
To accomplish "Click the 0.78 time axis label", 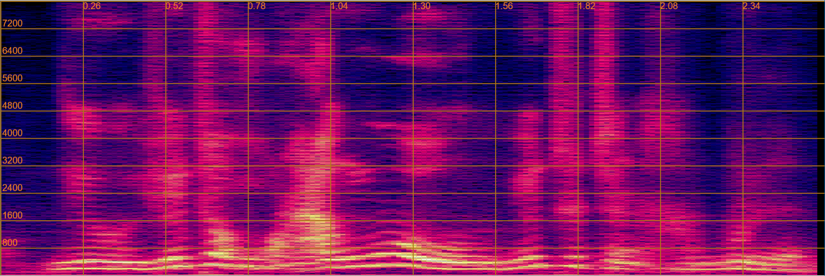I will coord(257,6).
